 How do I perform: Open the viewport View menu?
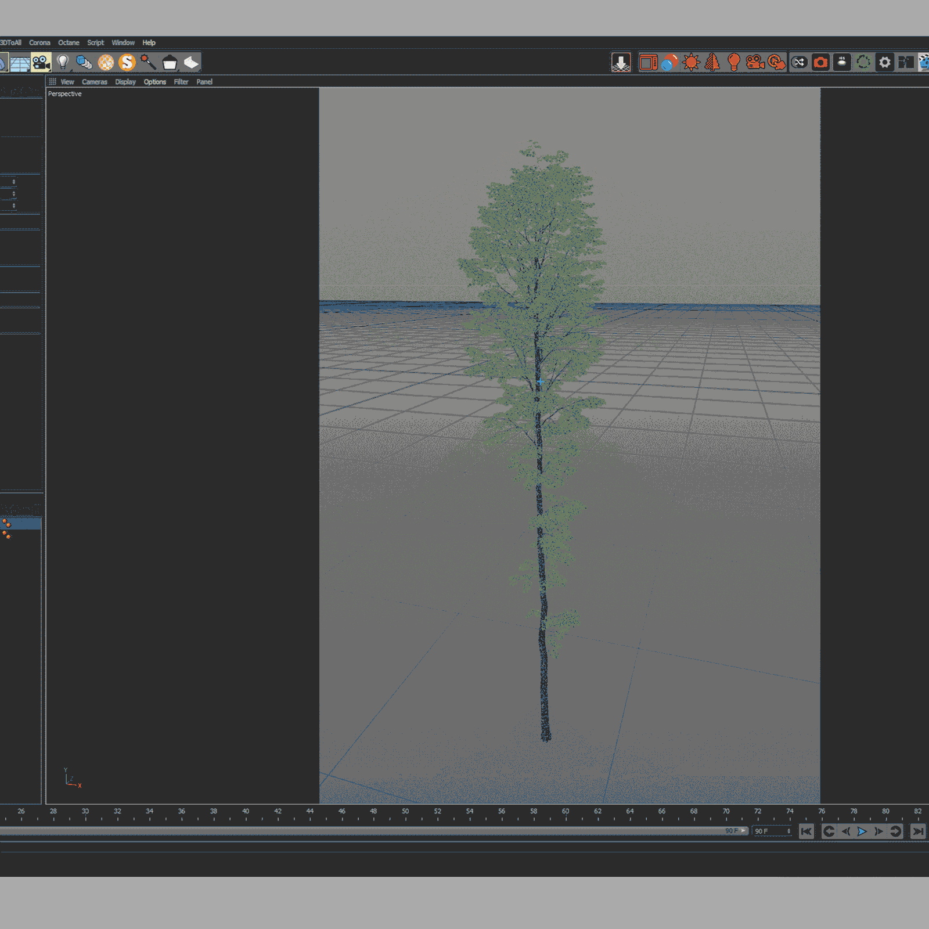click(x=67, y=82)
